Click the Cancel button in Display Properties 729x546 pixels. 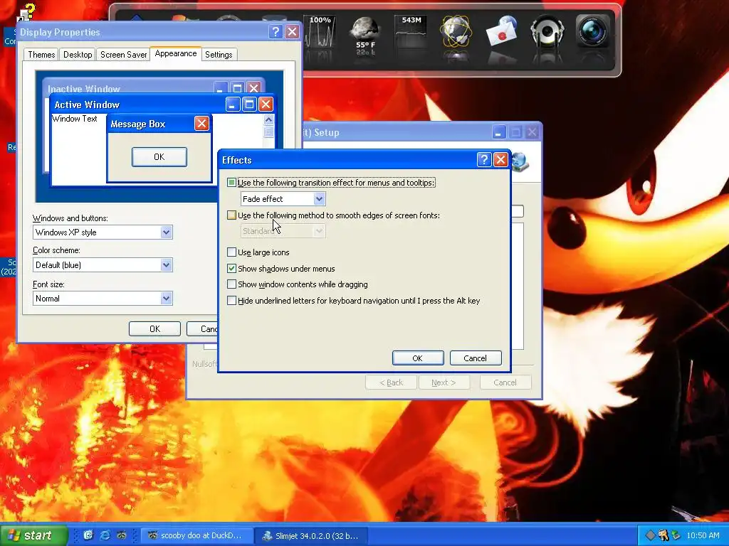point(202,328)
